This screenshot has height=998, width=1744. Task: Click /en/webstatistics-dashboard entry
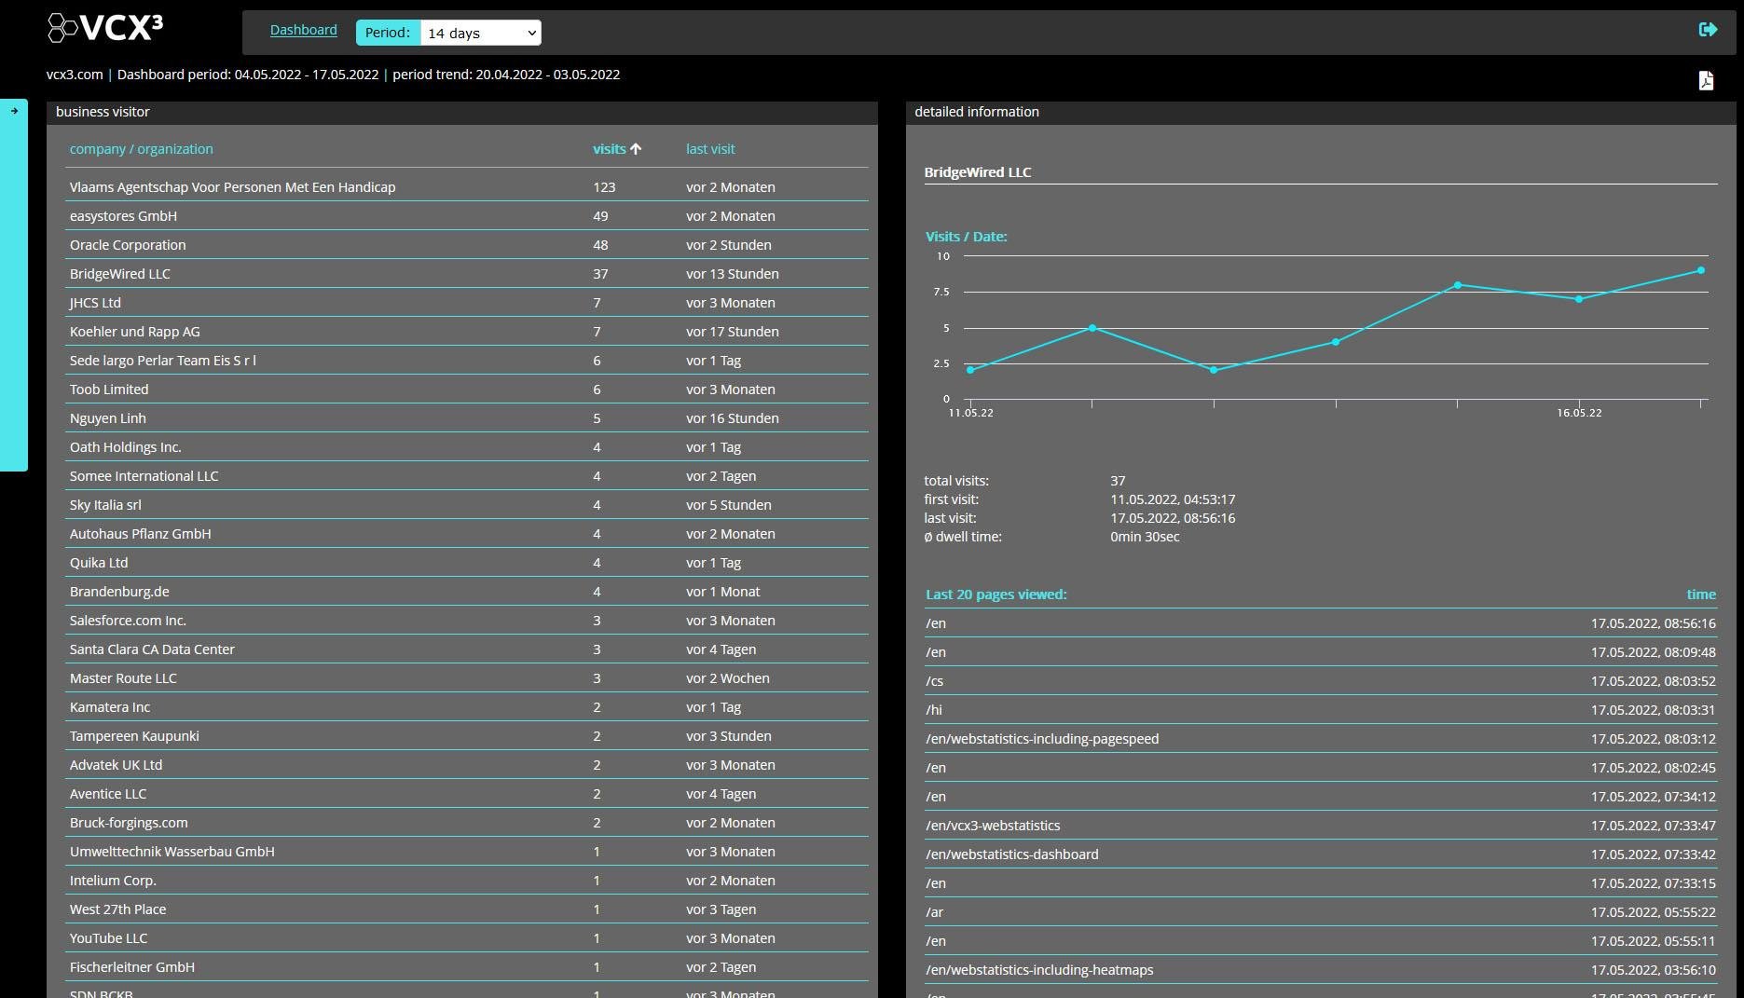click(1321, 854)
